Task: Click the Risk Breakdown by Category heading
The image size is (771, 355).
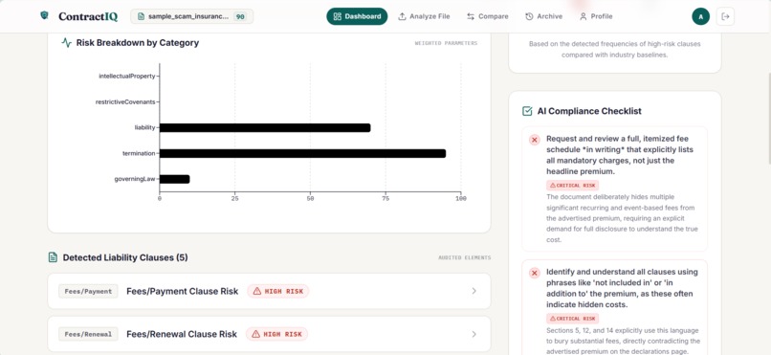Action: 138,43
